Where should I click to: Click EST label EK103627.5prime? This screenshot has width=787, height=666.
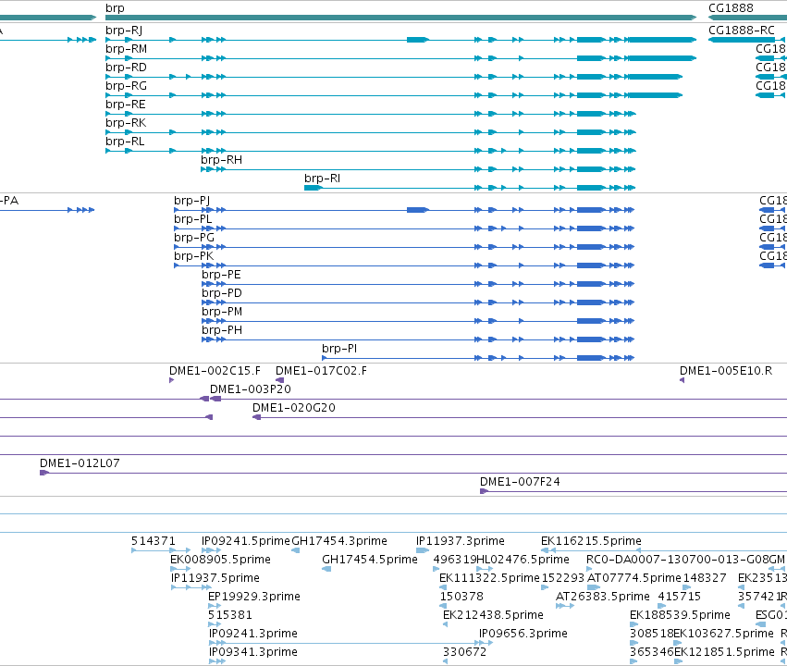point(724,634)
